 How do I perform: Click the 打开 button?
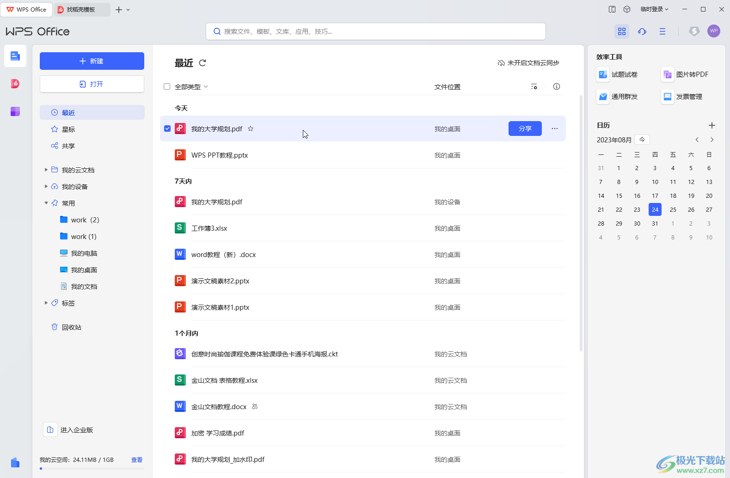pyautogui.click(x=92, y=84)
